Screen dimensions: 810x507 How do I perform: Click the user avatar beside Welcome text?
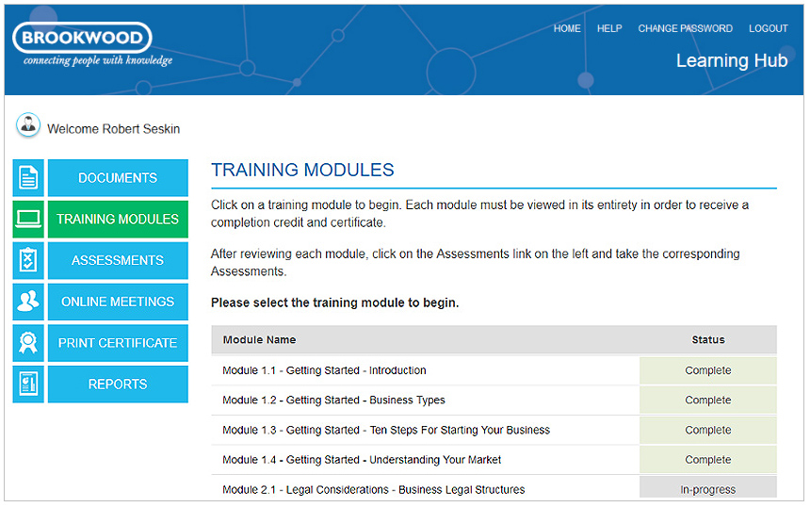tap(28, 126)
